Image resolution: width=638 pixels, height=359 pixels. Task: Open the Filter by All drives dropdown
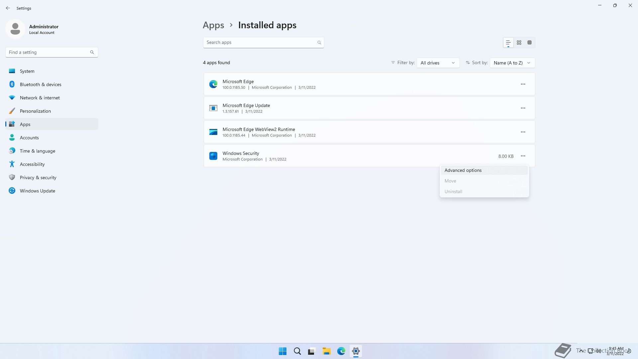(438, 63)
